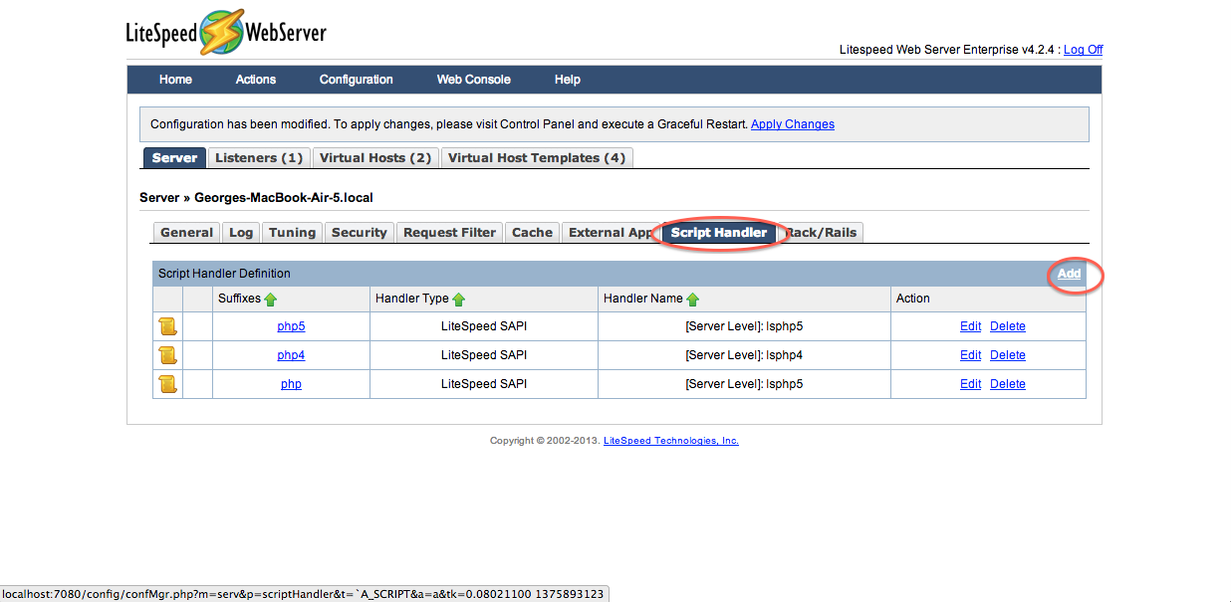The height and width of the screenshot is (602, 1231).
Task: Click the LiteSpeed SAPI cell in php4 row
Action: pyautogui.click(x=484, y=355)
